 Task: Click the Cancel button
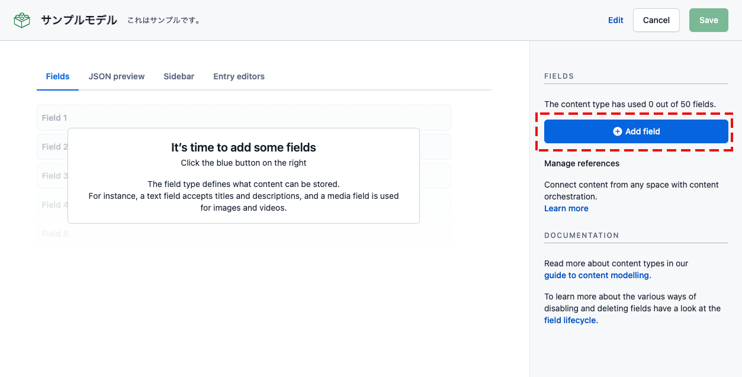pos(656,20)
